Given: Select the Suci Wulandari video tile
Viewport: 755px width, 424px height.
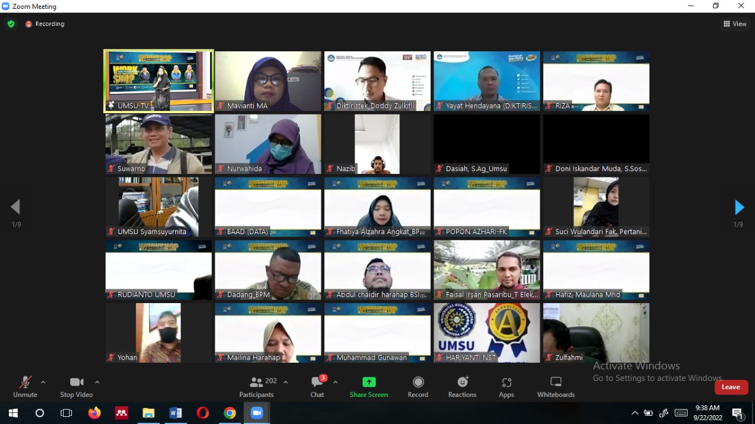Looking at the screenshot, I should pyautogui.click(x=596, y=207).
